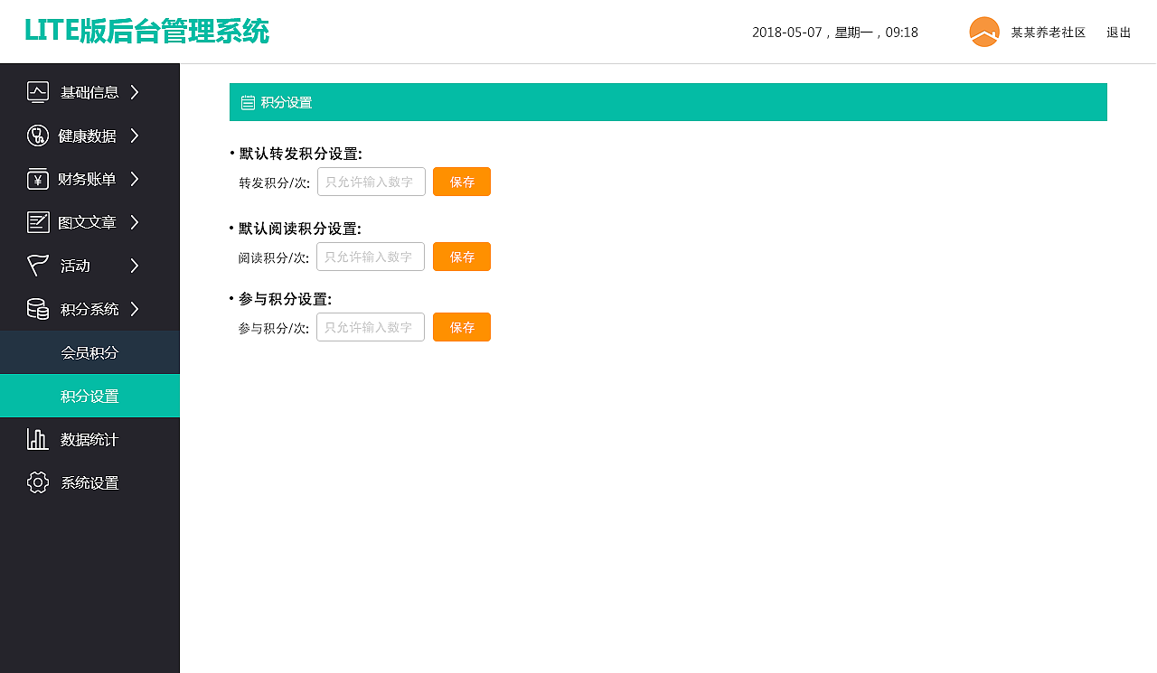The width and height of the screenshot is (1157, 673).
Task: Expand the 财务账单 menu chevron
Action: (x=135, y=178)
